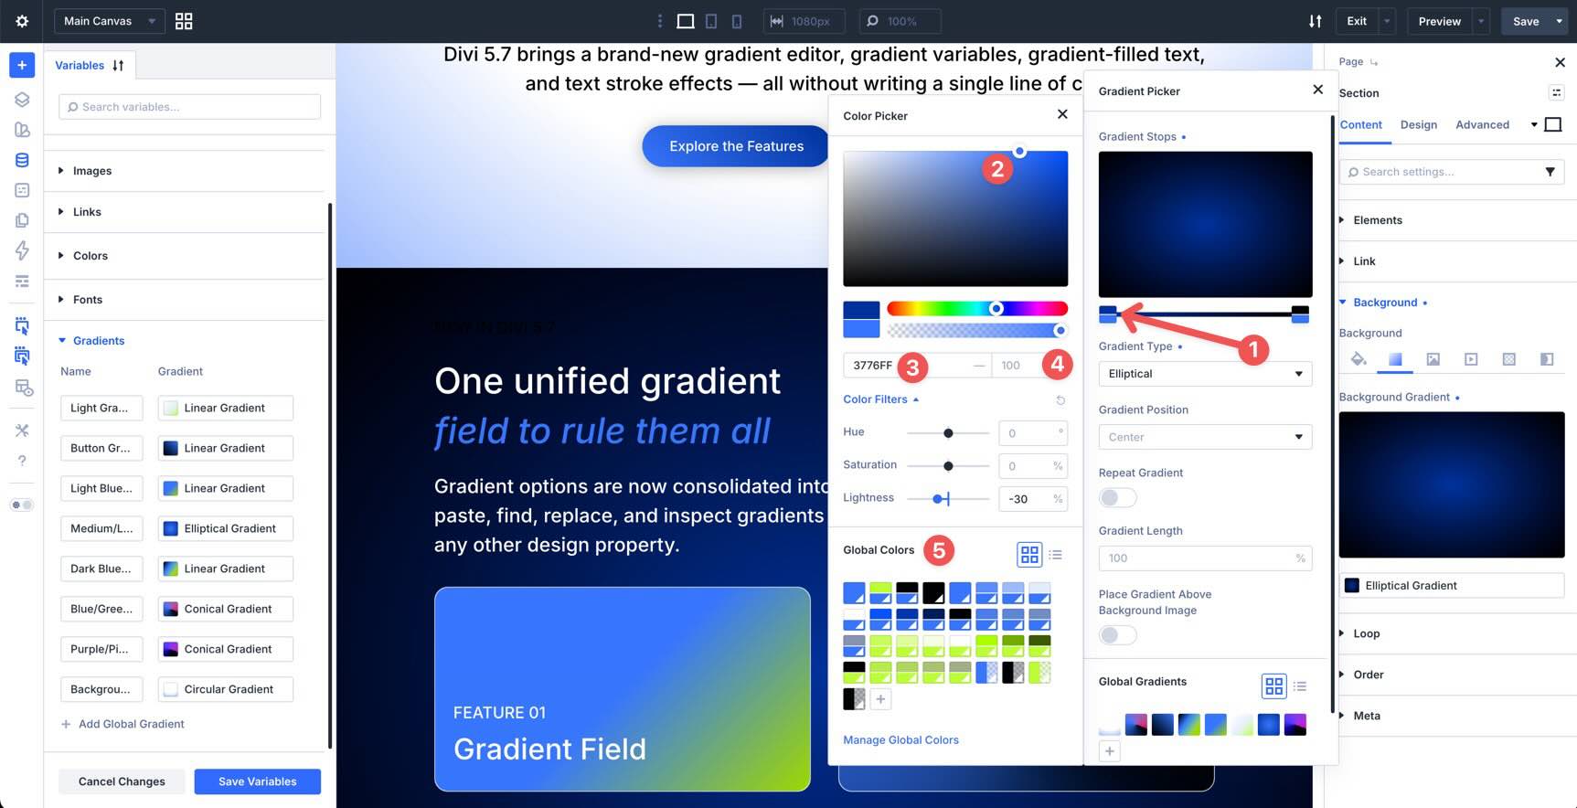Click the Exit button
Viewport: 1577px width, 808px height.
point(1357,21)
